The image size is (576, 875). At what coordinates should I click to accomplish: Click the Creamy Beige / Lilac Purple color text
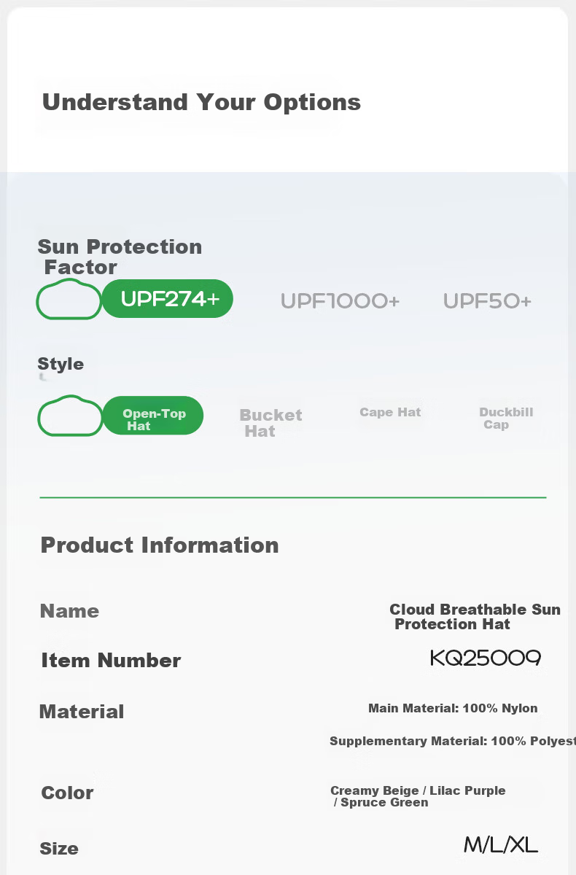[418, 790]
